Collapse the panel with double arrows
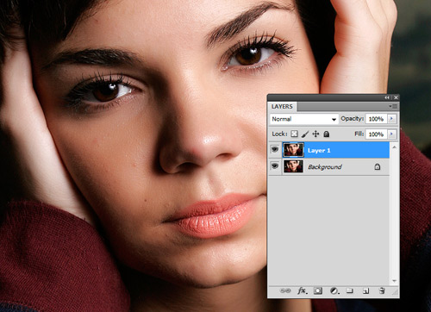Viewport: 431px width, 312px height. (x=387, y=97)
